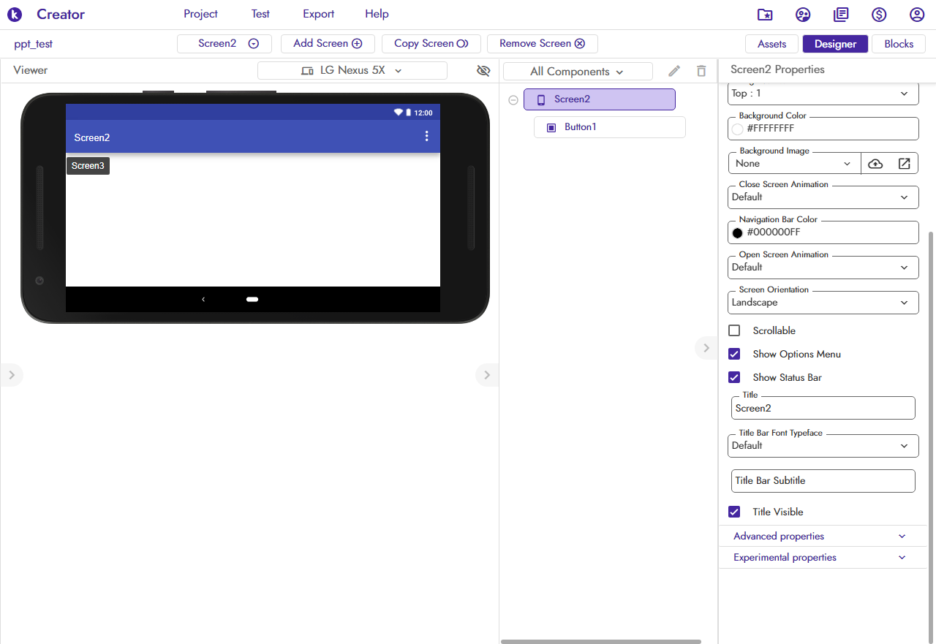Expand Experimental properties section

[x=823, y=558]
